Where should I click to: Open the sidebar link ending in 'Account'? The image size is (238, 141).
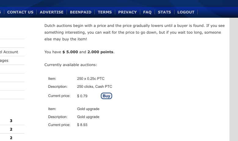click(x=9, y=52)
